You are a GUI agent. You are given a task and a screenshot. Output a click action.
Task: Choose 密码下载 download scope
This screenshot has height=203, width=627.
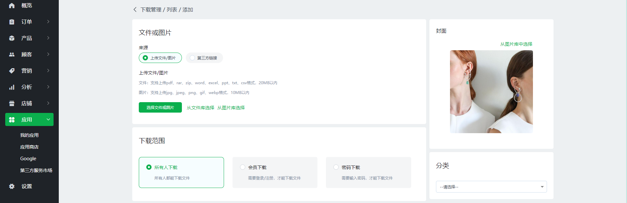click(368, 172)
